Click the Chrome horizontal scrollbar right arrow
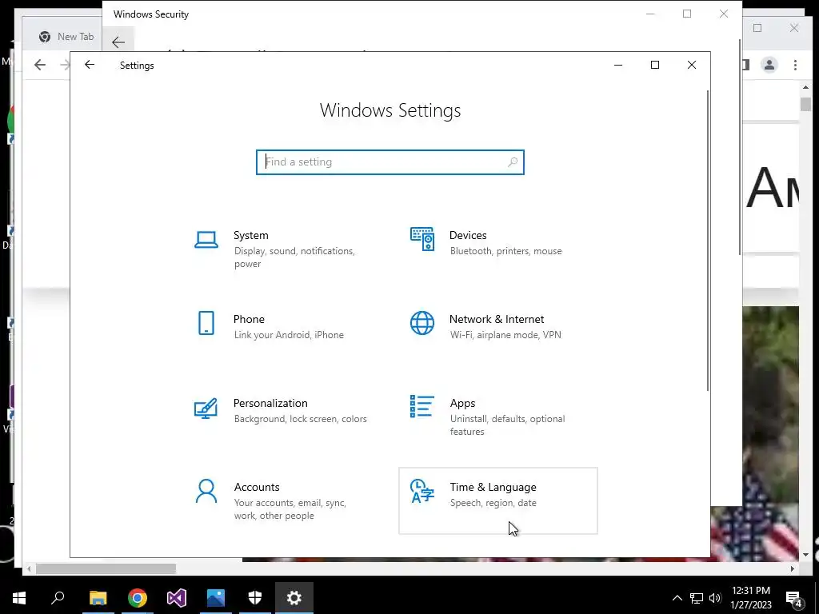Viewport: 819px width, 614px height. click(x=793, y=568)
